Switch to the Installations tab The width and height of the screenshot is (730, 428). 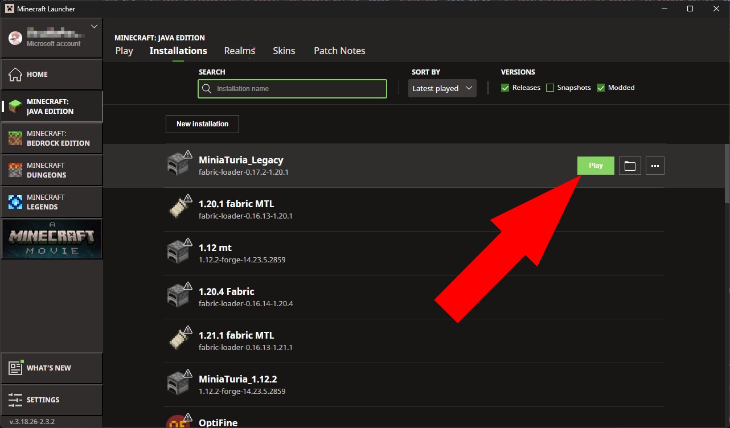coord(178,51)
